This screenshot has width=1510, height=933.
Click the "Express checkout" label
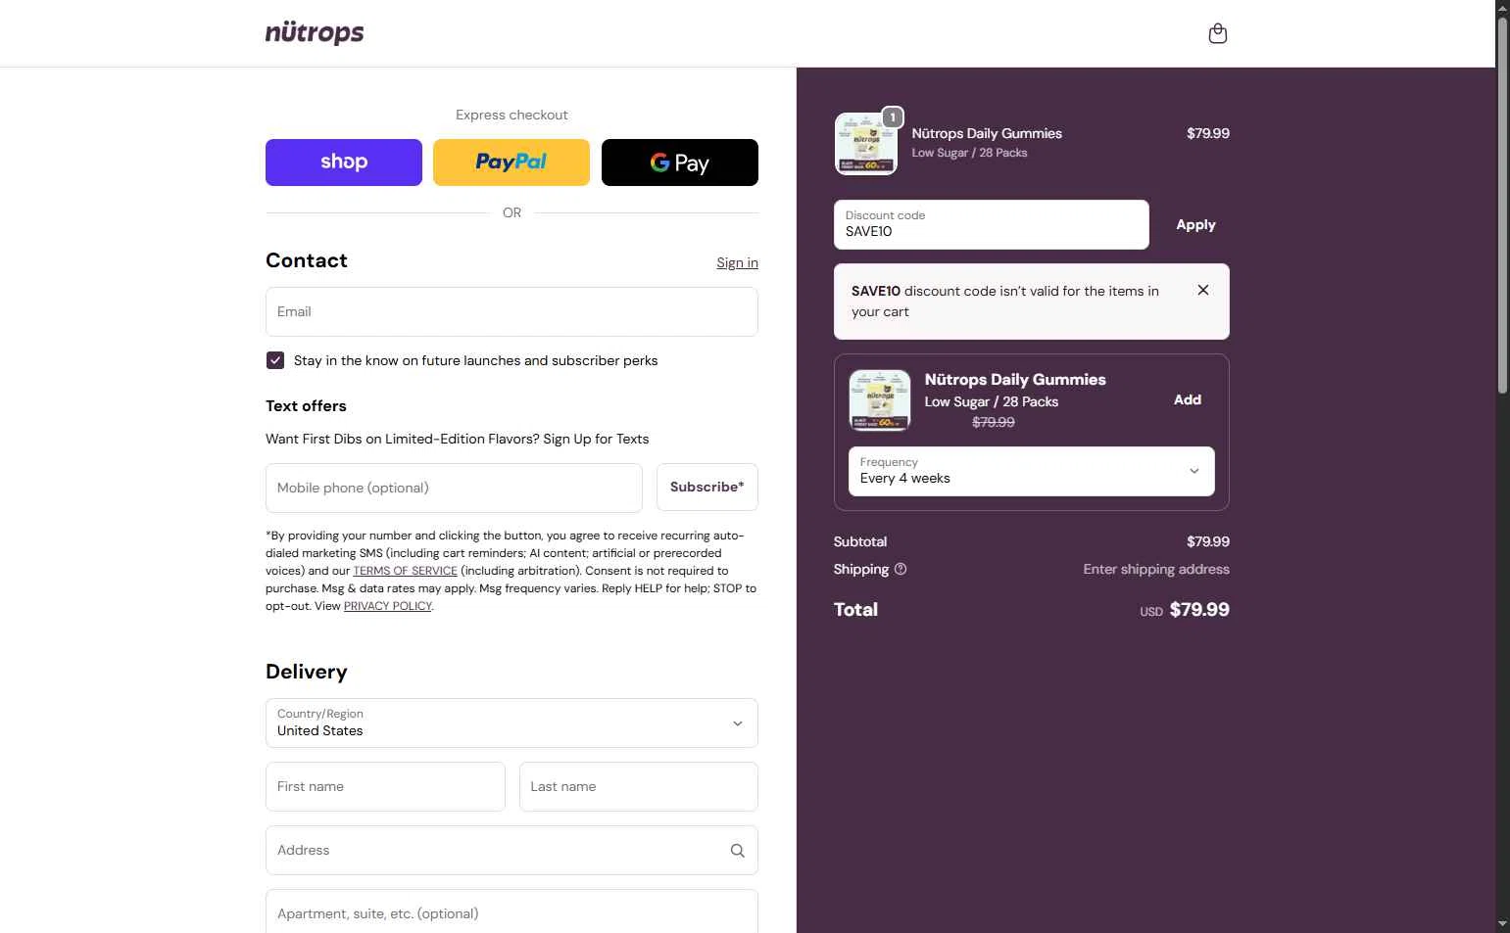511,115
